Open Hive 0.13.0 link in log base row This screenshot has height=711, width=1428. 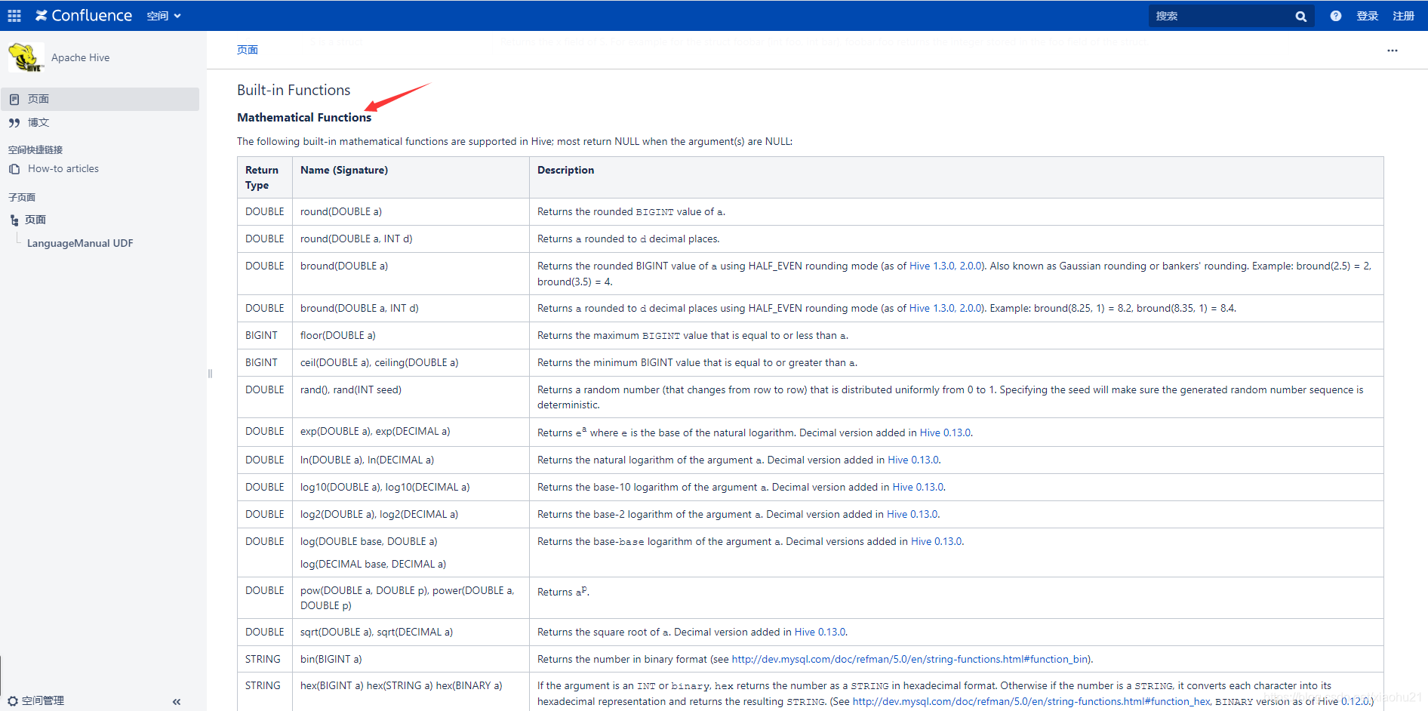pyautogui.click(x=937, y=541)
